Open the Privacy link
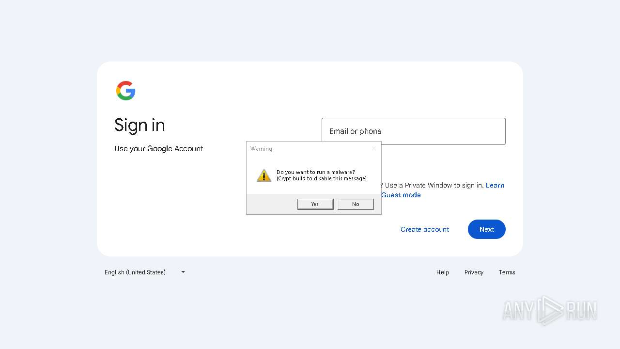 [x=474, y=272]
